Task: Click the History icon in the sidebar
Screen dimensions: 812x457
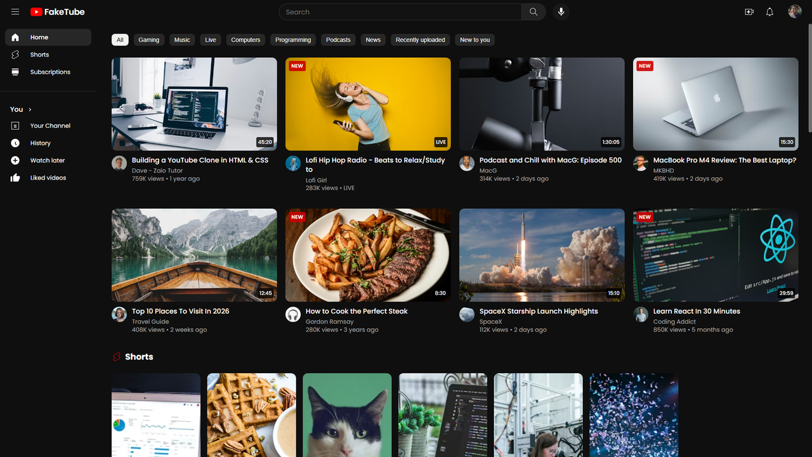Action: pyautogui.click(x=15, y=143)
